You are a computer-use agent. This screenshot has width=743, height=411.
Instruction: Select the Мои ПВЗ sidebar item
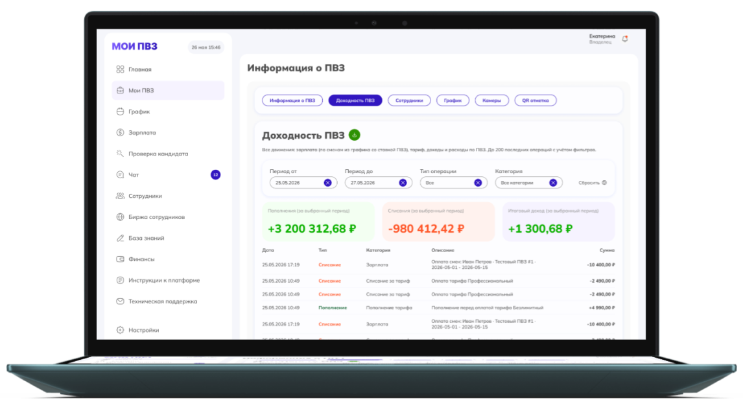point(168,90)
